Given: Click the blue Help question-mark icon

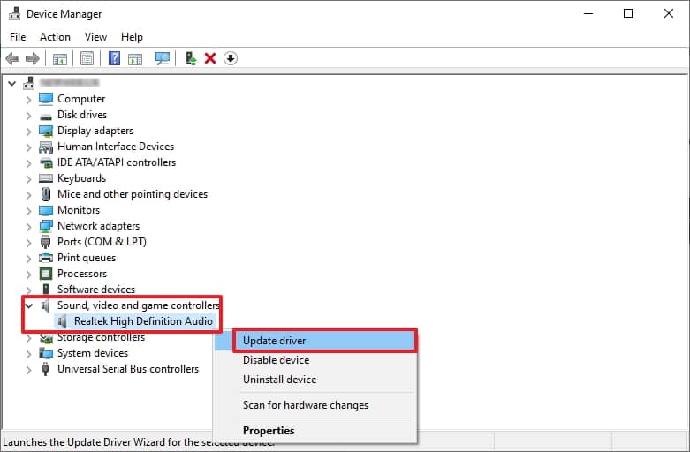Looking at the screenshot, I should pos(115,58).
